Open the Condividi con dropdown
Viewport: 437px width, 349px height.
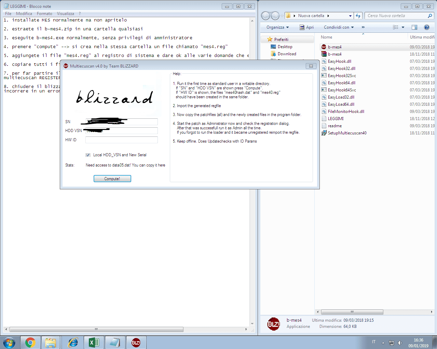coord(339,27)
